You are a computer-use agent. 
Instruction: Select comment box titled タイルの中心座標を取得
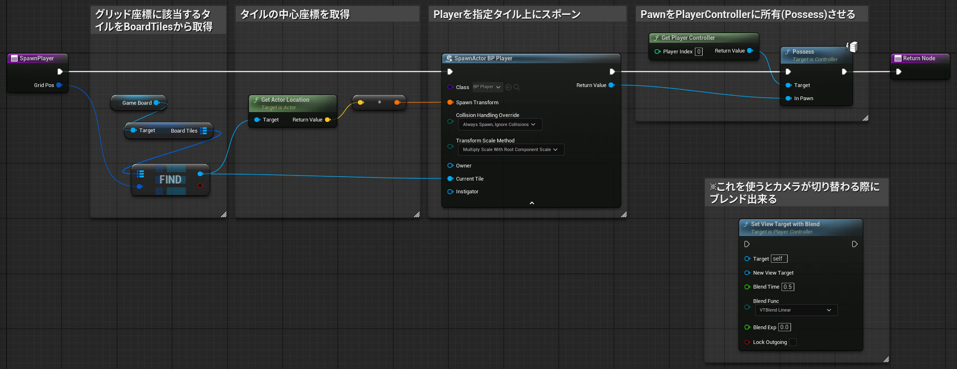327,14
